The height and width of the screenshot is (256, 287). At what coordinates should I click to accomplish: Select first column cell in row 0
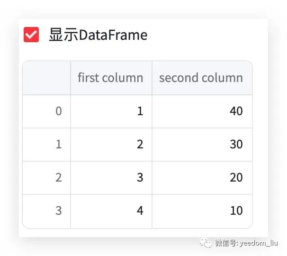tap(111, 111)
